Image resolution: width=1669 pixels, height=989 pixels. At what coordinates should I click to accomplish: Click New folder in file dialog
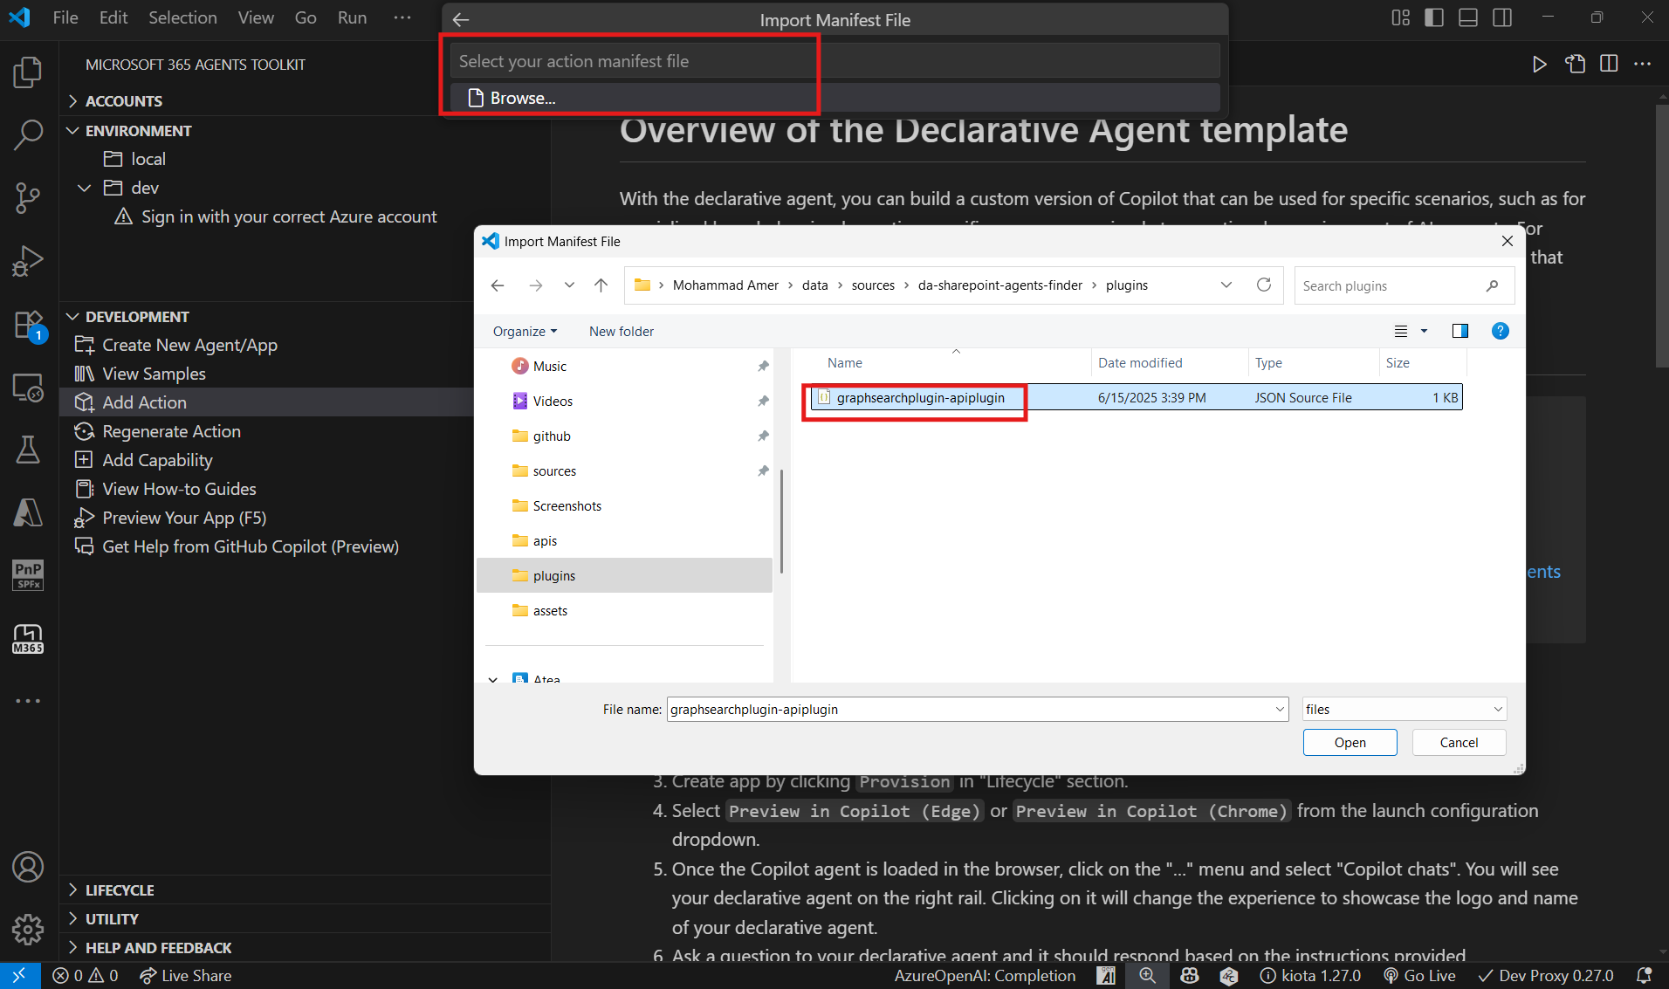(621, 332)
